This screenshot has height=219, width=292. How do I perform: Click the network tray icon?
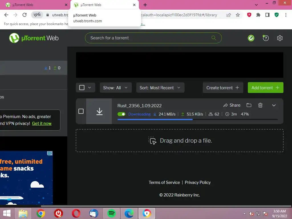coord(258,214)
